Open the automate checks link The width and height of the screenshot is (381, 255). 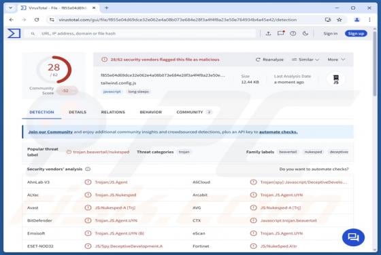278,132
